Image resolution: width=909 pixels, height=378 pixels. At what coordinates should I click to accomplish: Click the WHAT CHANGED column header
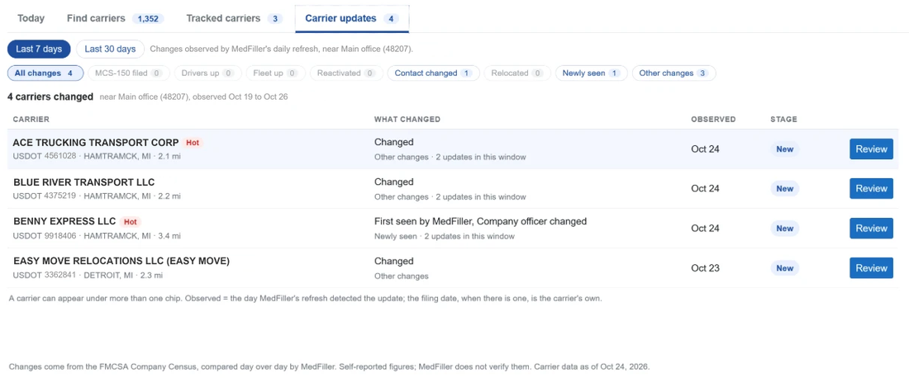[x=407, y=119]
